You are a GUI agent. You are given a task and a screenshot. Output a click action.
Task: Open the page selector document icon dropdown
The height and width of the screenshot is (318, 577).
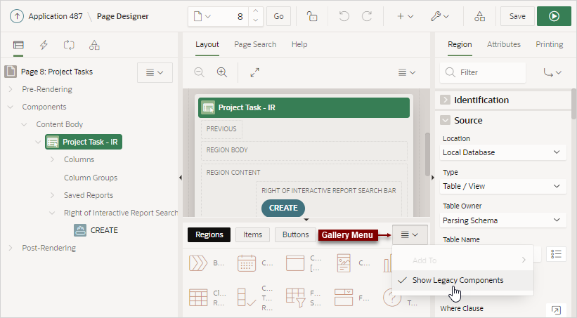tap(202, 16)
